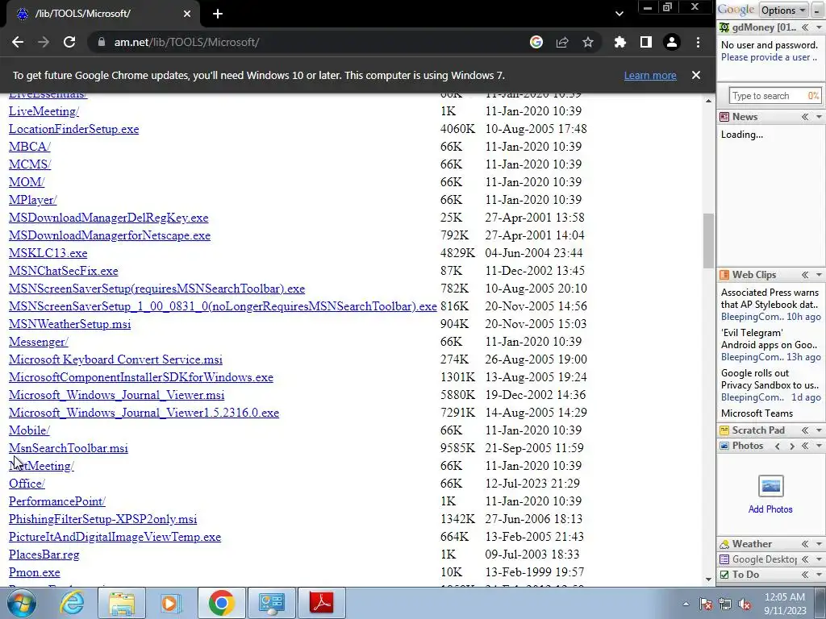Click the Weather gadget icon
This screenshot has width=826, height=619.
[725, 544]
